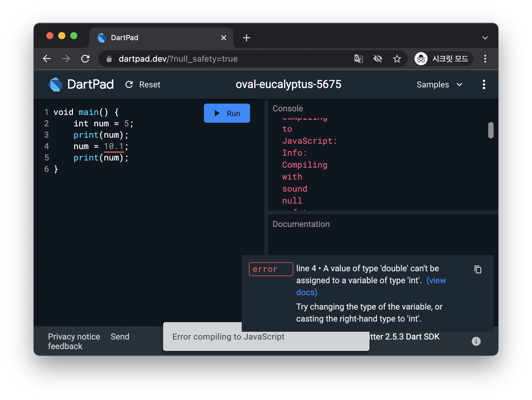The image size is (532, 400).
Task: Copy the error message with the copy icon
Action: click(478, 269)
